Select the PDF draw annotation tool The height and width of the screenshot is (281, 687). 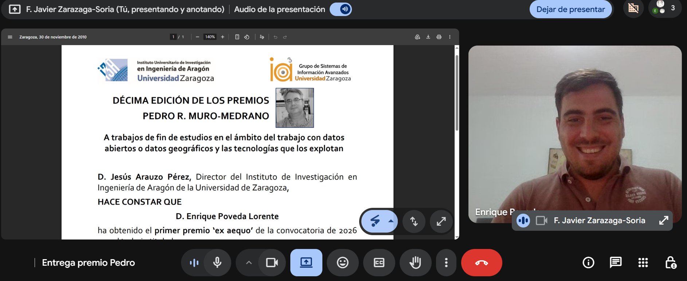(262, 37)
